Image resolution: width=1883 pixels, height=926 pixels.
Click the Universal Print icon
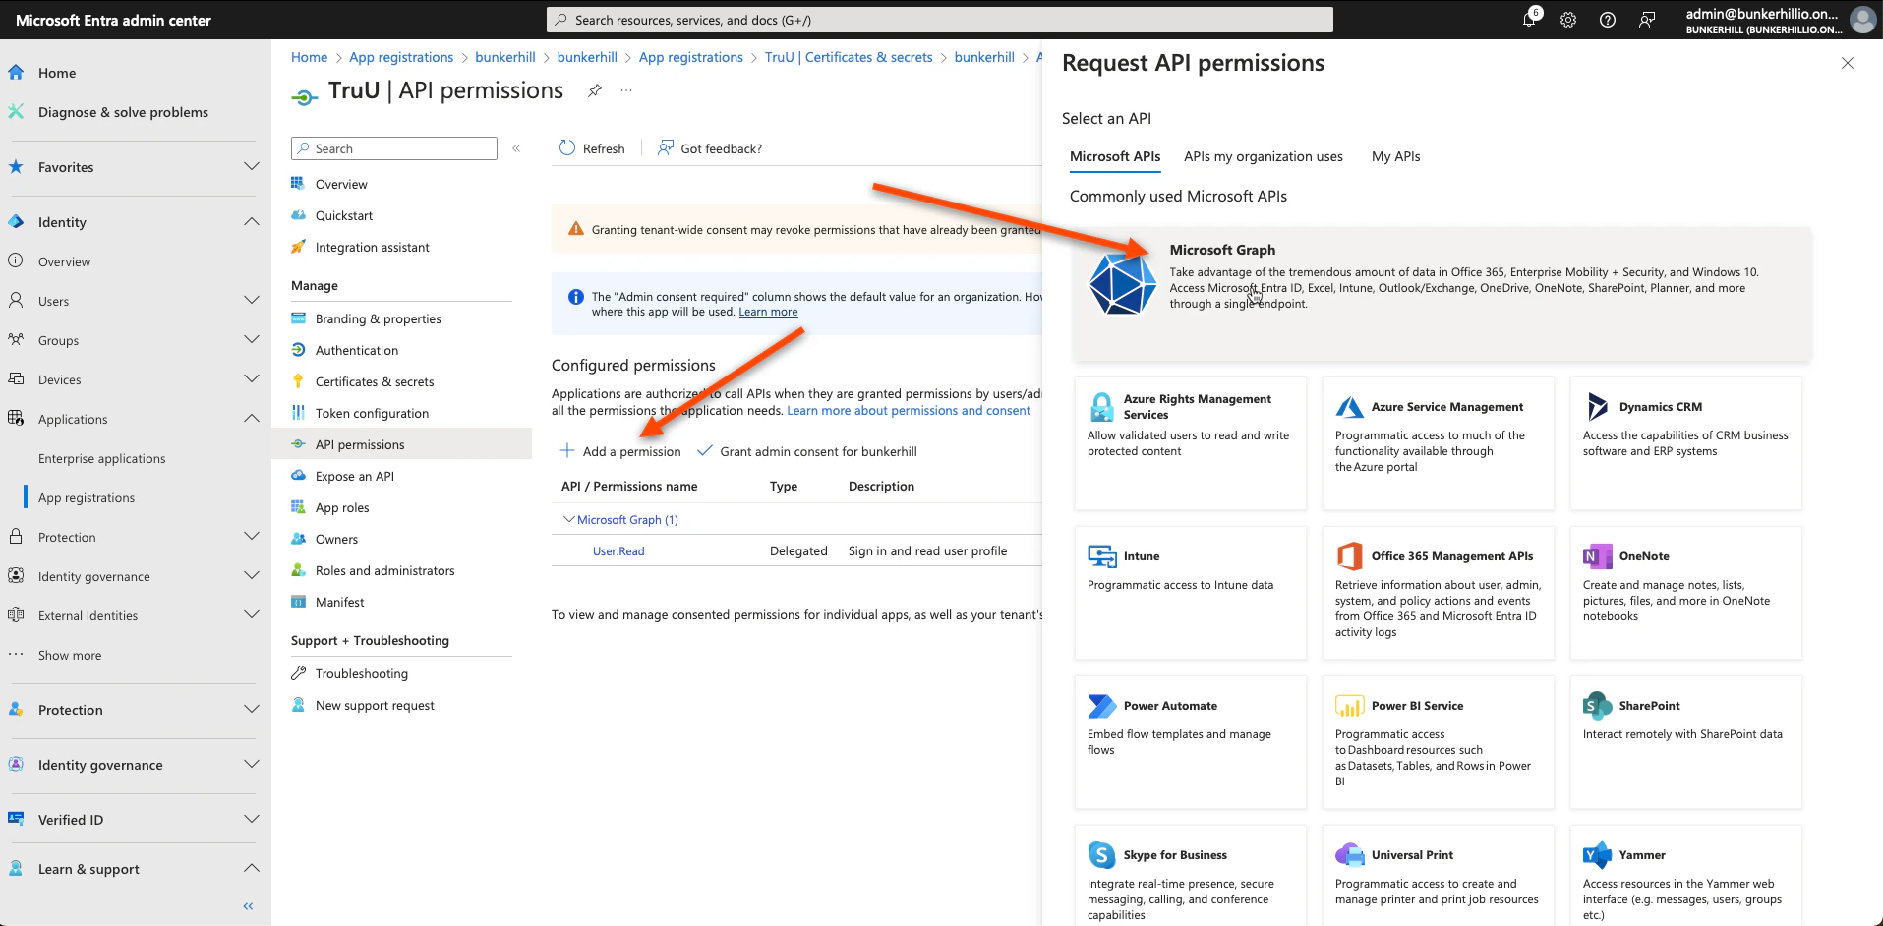tap(1349, 855)
